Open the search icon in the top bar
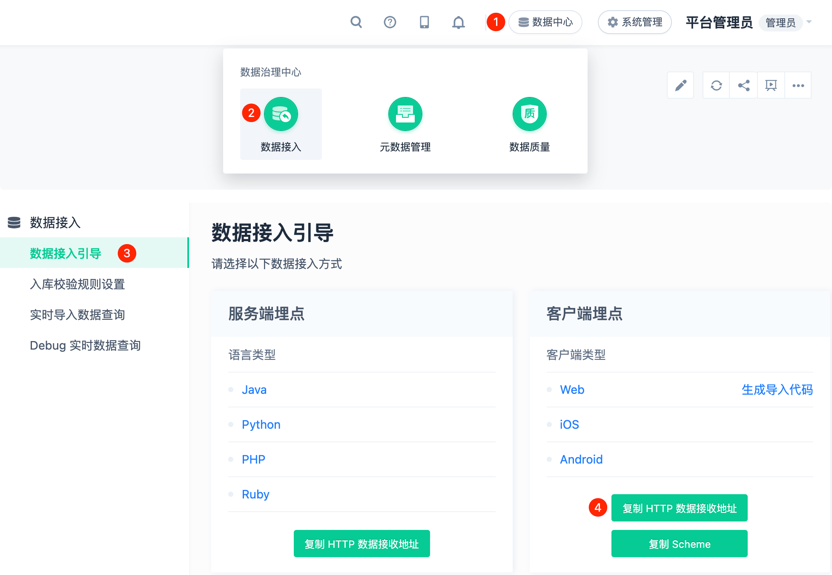Image resolution: width=832 pixels, height=575 pixels. pyautogui.click(x=356, y=22)
